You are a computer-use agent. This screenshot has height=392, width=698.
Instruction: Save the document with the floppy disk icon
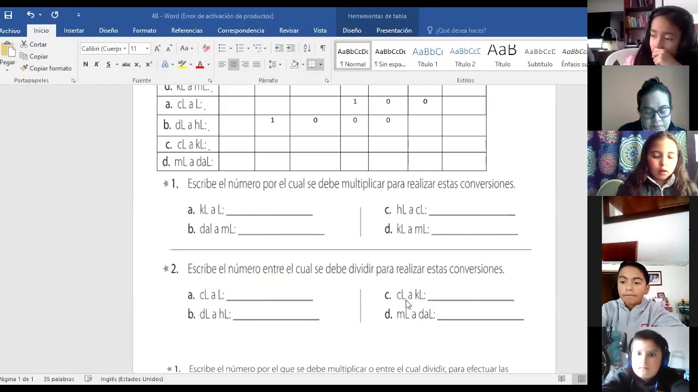click(x=8, y=15)
